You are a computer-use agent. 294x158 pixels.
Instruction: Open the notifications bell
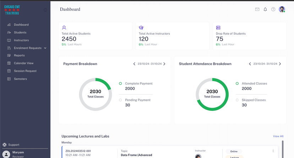[x=265, y=10]
